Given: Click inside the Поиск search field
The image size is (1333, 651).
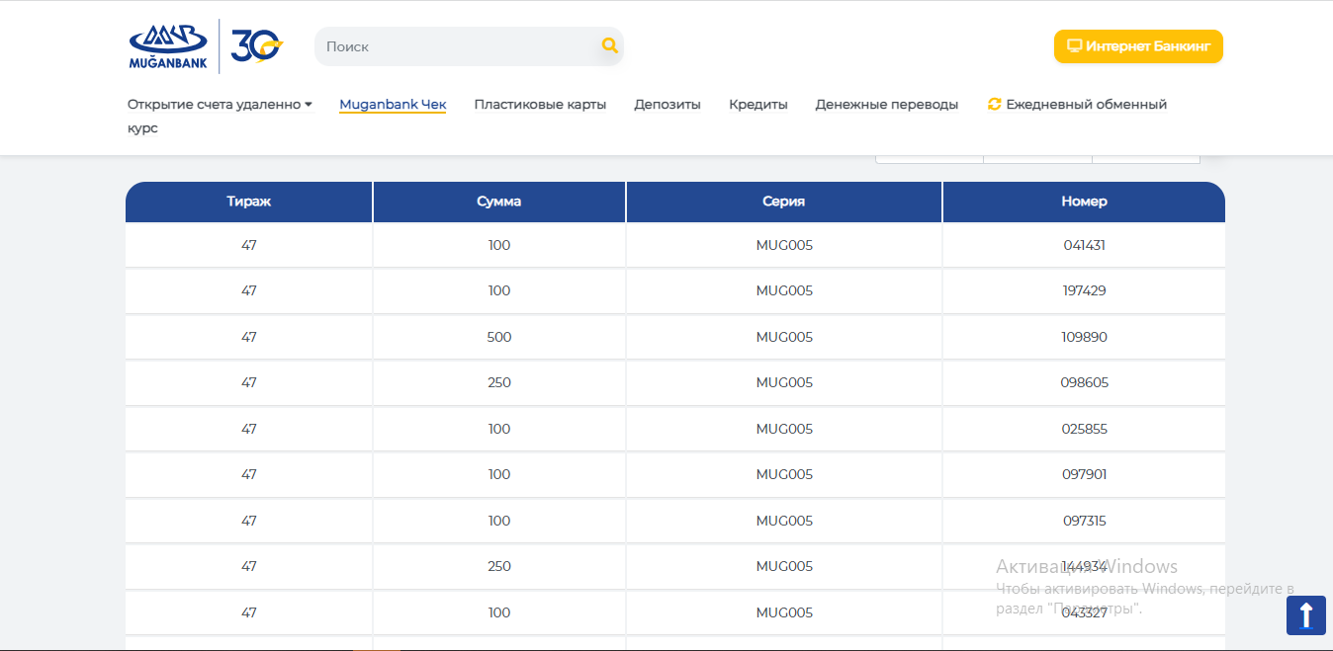Looking at the screenshot, I should (455, 46).
